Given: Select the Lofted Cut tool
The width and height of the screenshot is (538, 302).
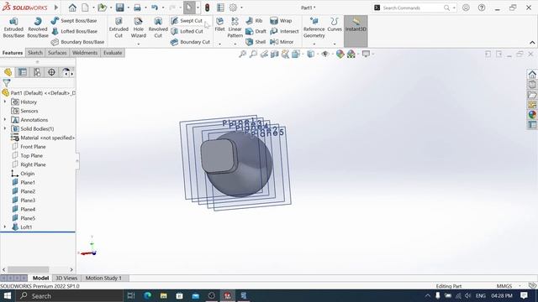Looking at the screenshot, I should click(187, 31).
